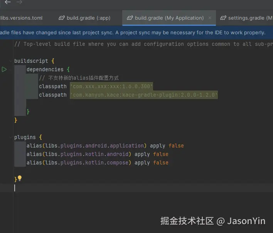The width and height of the screenshot is (273, 233).
Task: Click alias libs.plugins.kotlin.android line
Action: (x=97, y=154)
